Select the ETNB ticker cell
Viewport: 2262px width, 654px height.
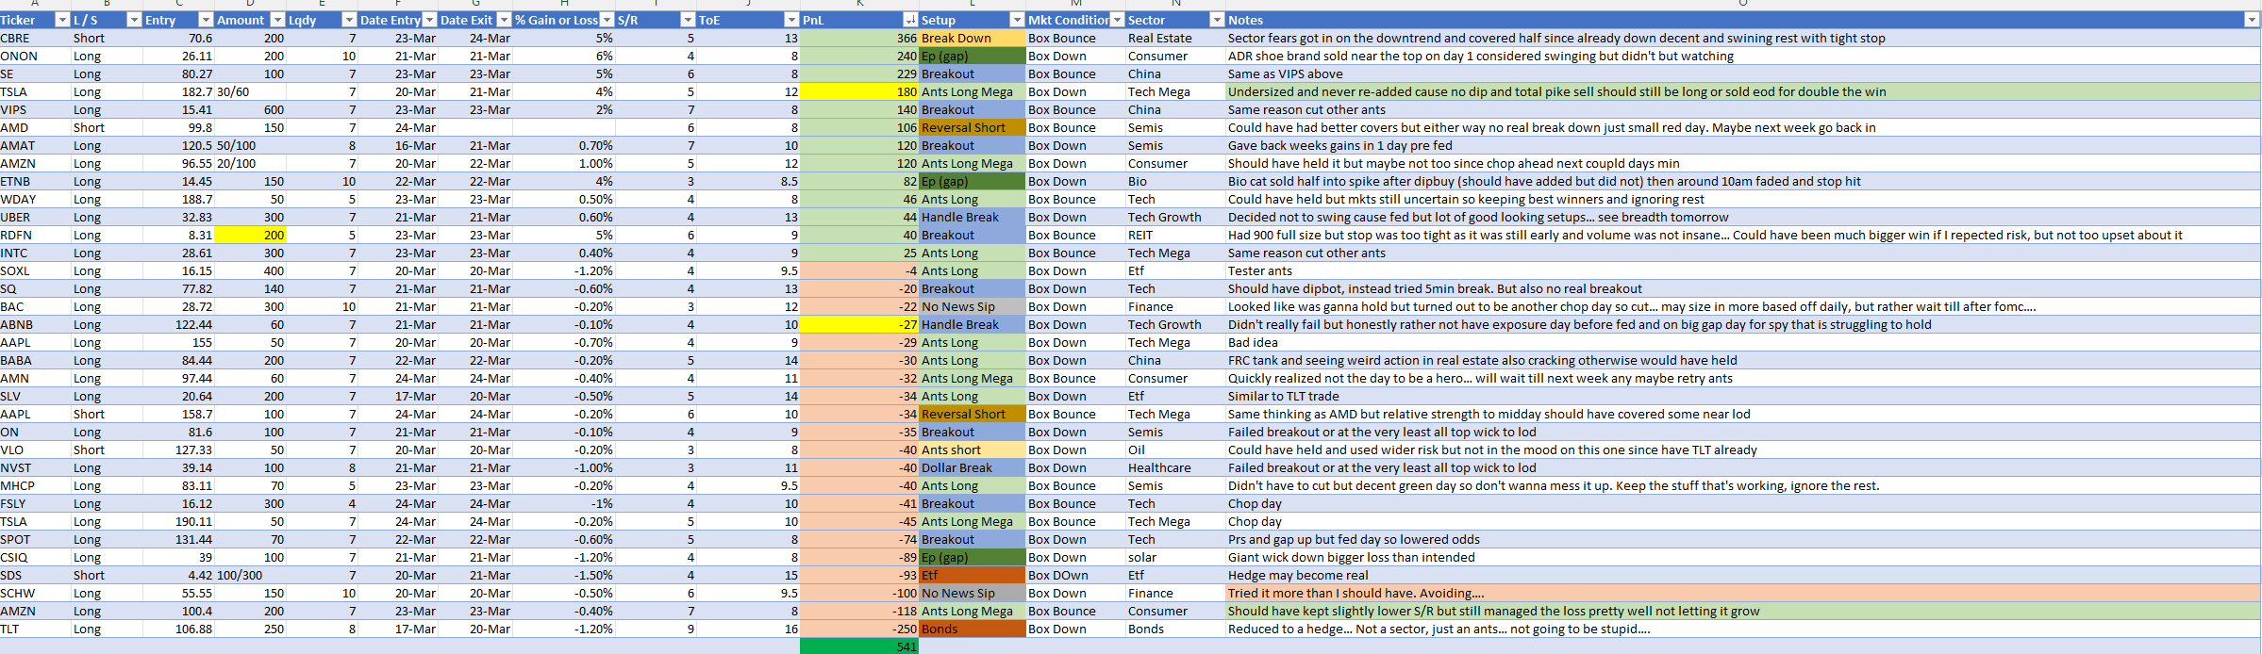(35, 181)
